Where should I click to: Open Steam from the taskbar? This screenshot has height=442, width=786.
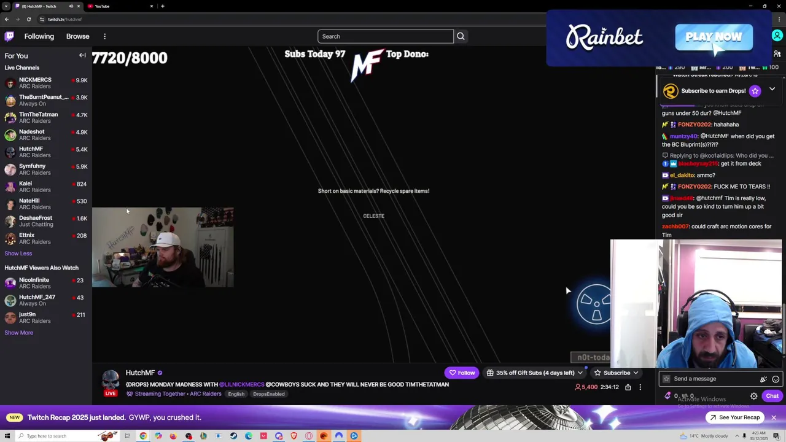(233, 436)
